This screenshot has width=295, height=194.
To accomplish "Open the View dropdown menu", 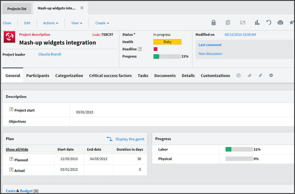I will 77,23.
